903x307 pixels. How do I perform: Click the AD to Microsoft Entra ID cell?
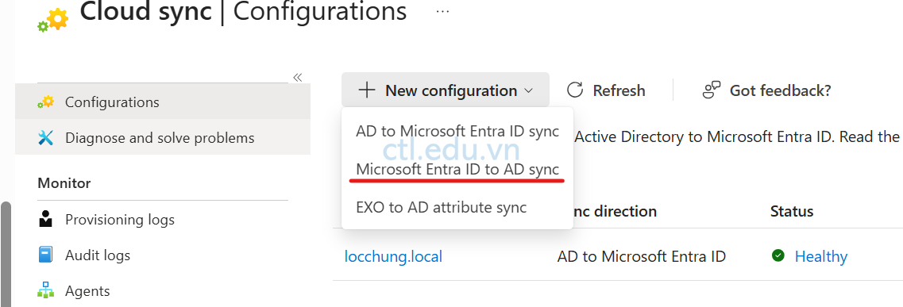641,256
